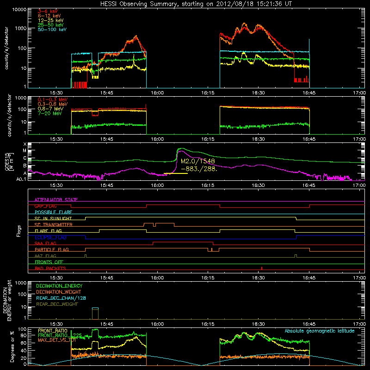The height and width of the screenshot is (370, 370).
Task: Click the 'M2.0/1548' flare annotation
Action: [198, 161]
